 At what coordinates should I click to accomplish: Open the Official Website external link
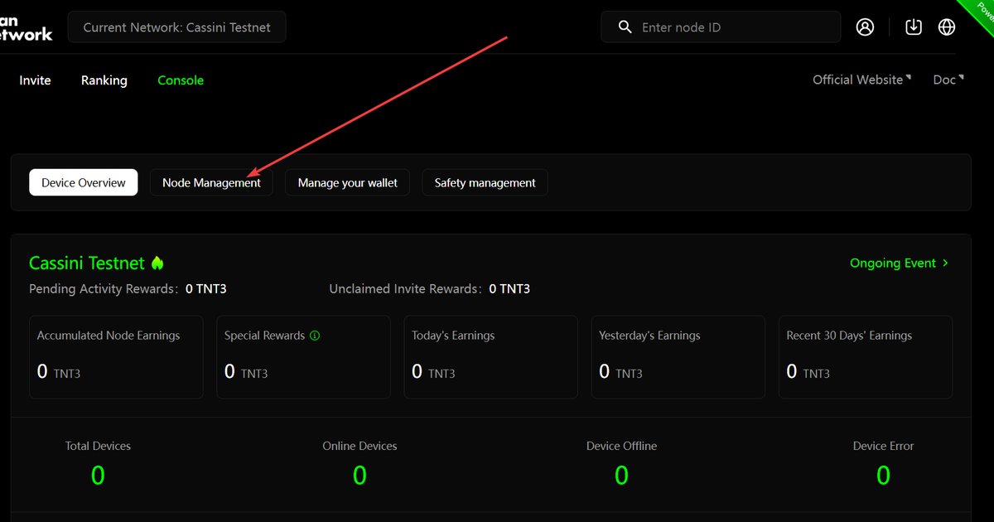[861, 80]
